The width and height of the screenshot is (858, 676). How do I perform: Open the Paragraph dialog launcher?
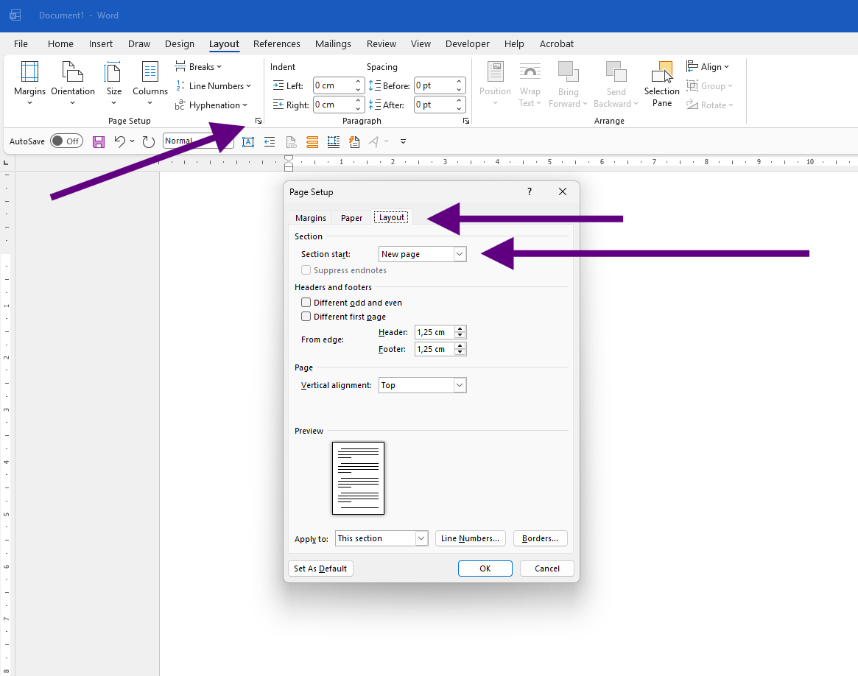[x=466, y=121]
